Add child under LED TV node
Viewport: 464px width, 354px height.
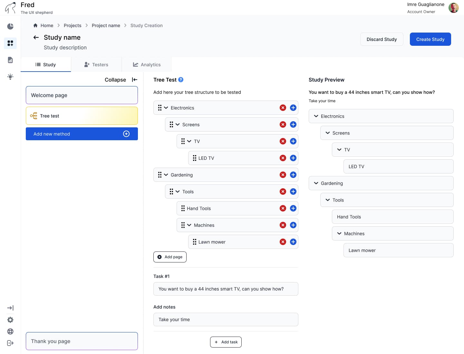(293, 158)
